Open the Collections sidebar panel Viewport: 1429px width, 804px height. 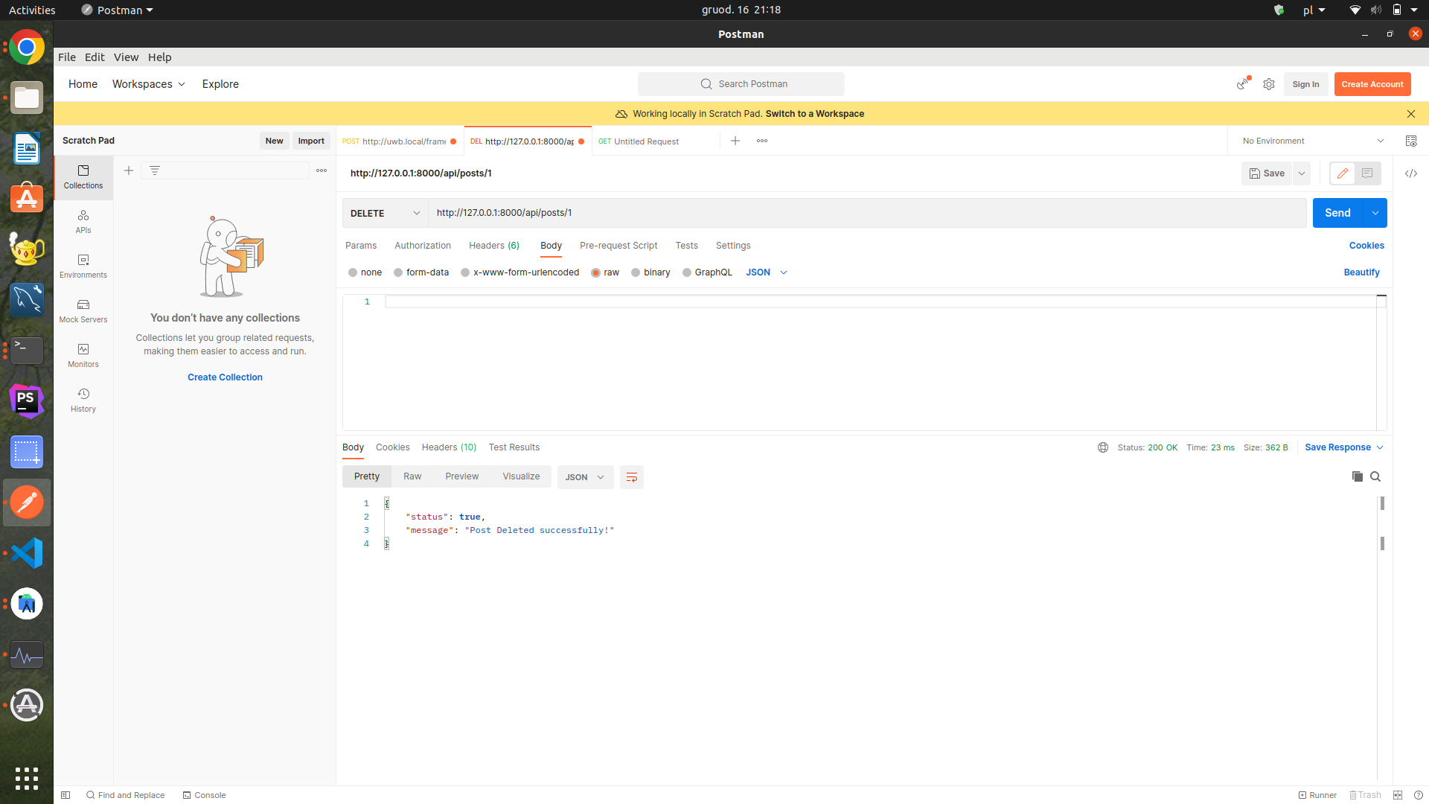(x=83, y=177)
